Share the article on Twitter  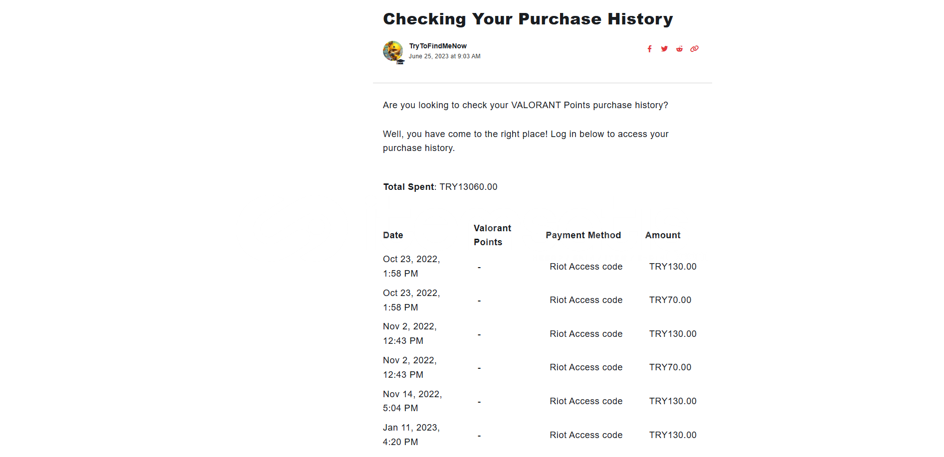664,49
